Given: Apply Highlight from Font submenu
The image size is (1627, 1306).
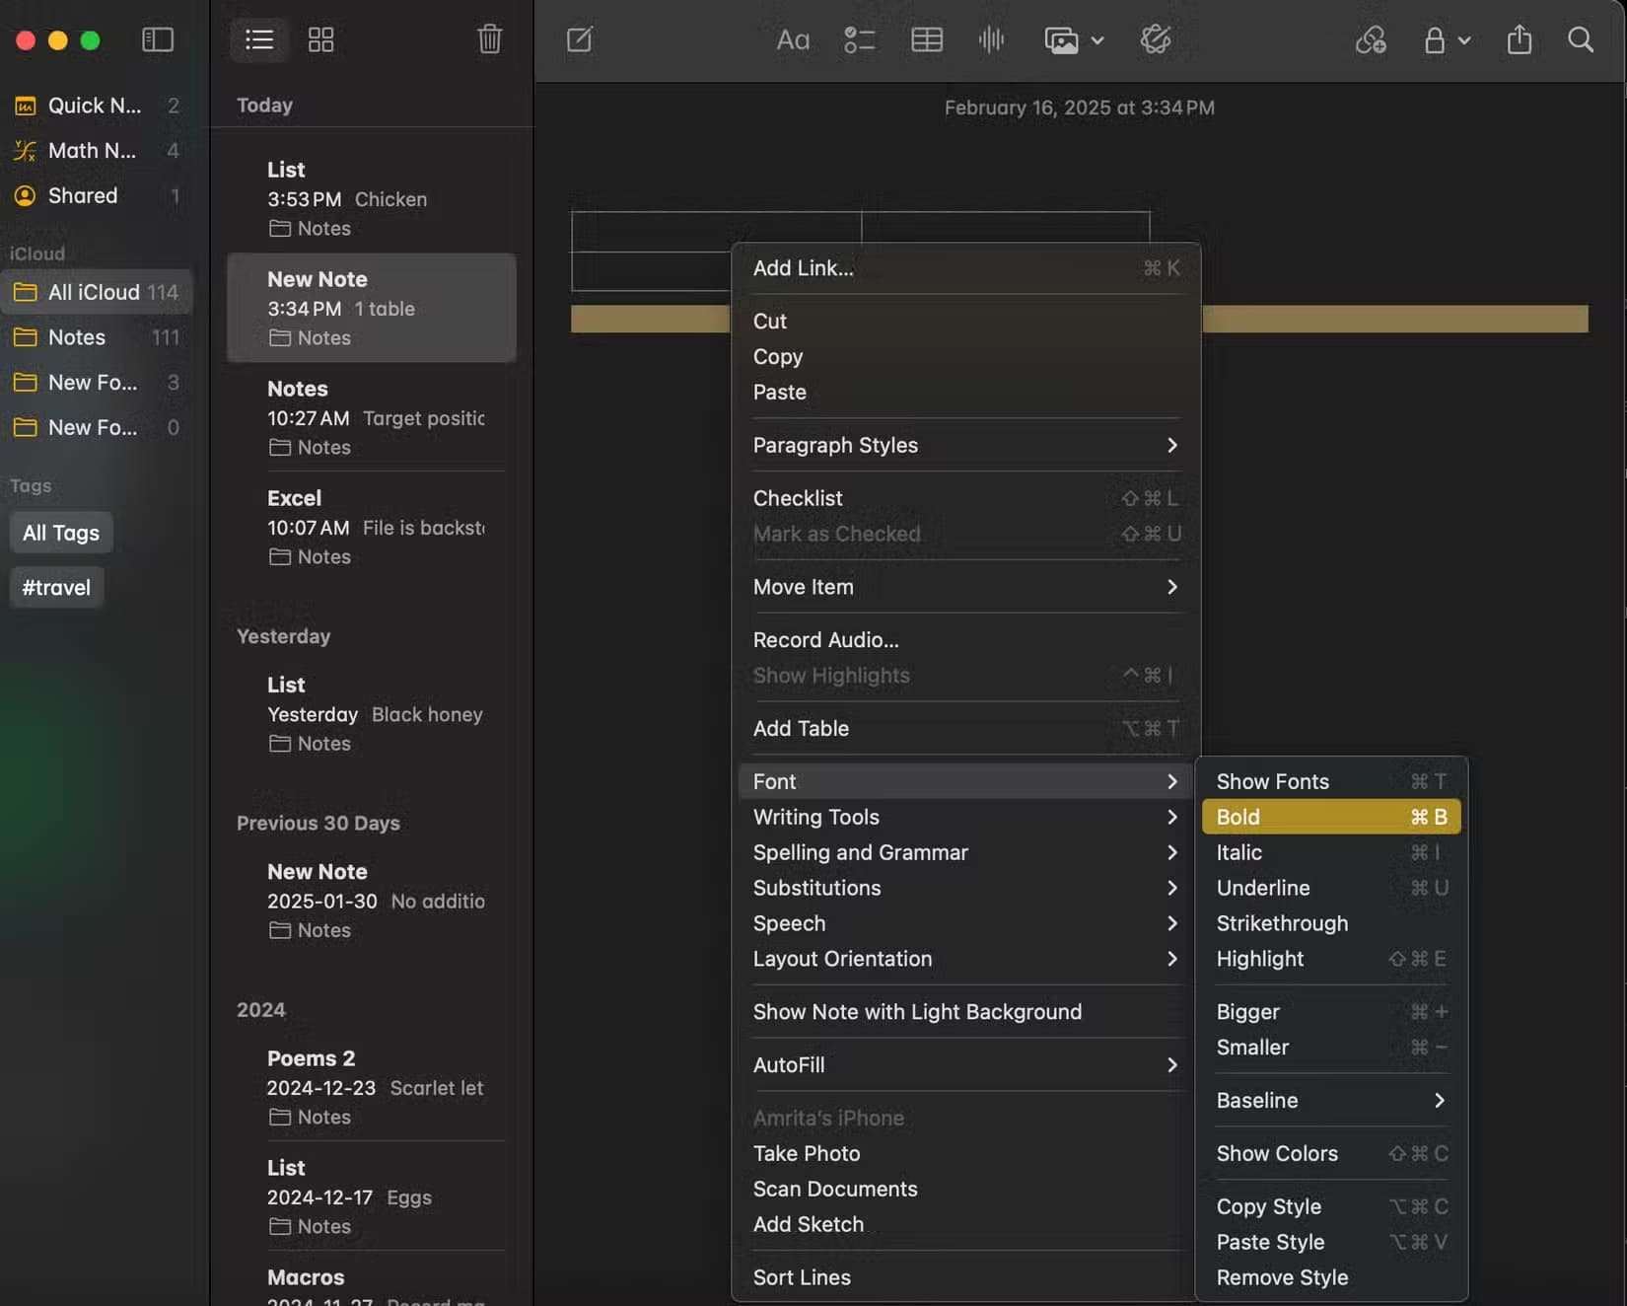Looking at the screenshot, I should (x=1331, y=959).
